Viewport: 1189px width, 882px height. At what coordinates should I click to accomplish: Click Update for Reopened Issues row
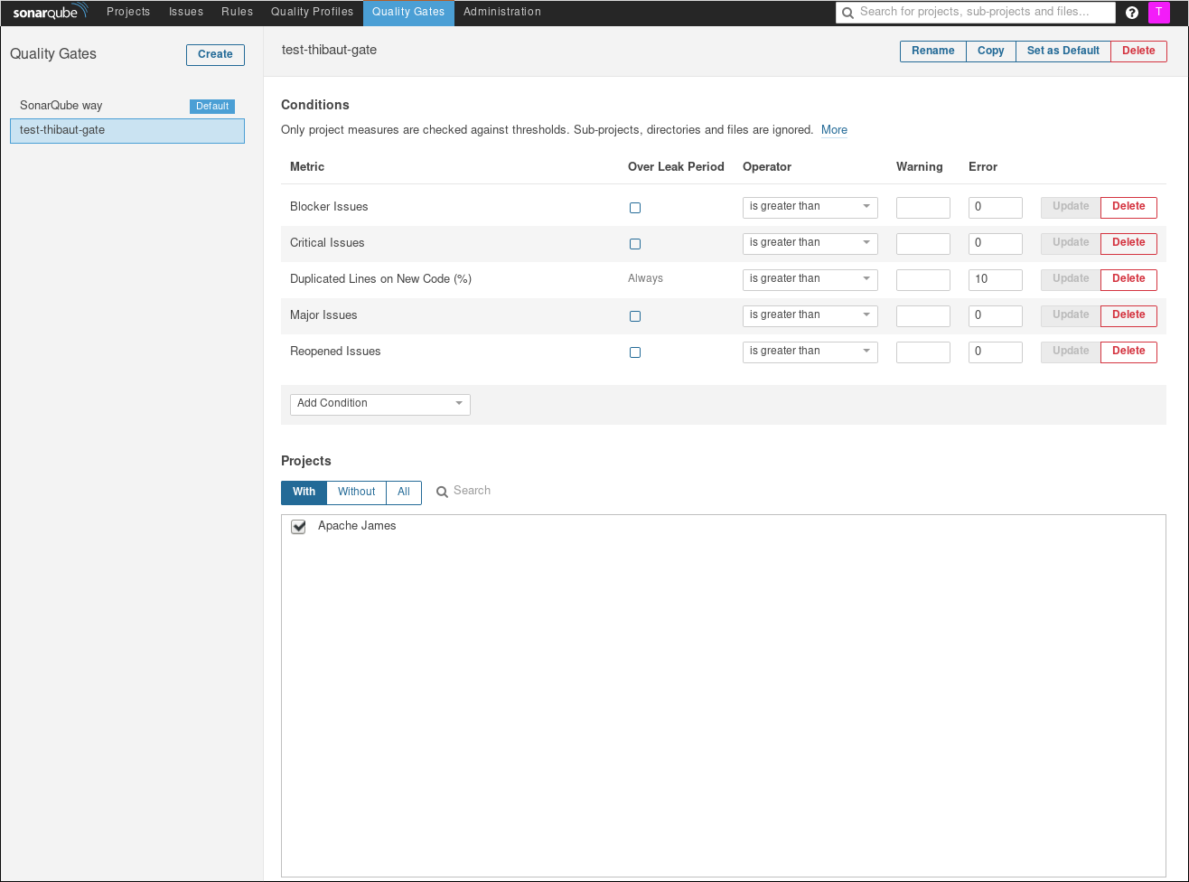(1071, 352)
